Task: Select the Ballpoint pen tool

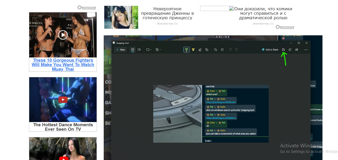Action: coord(186,50)
